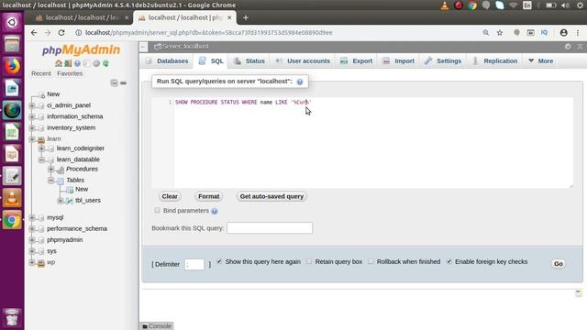
Task: Open the Export tab
Action: pos(357,61)
